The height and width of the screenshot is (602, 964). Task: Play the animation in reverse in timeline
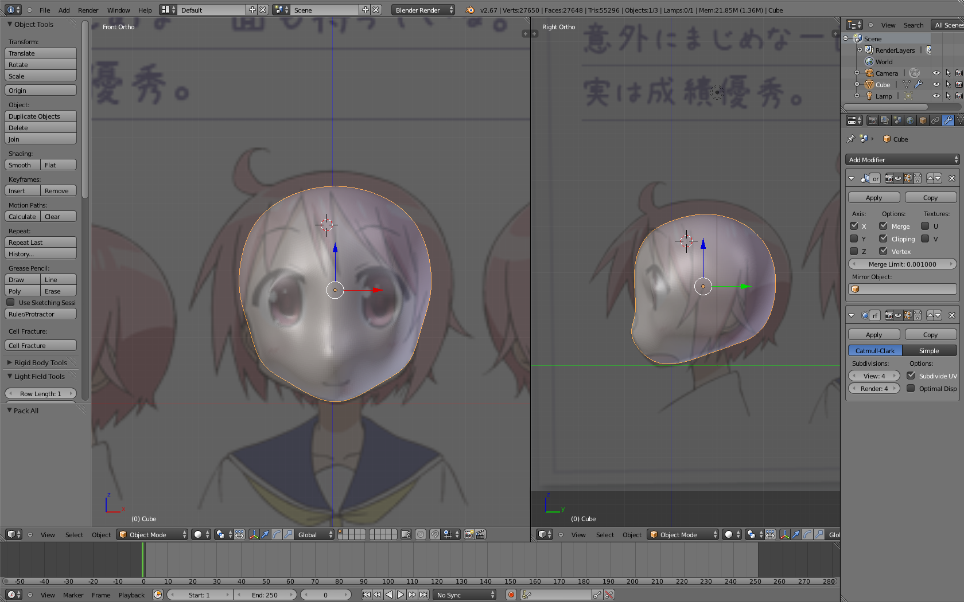click(x=389, y=595)
